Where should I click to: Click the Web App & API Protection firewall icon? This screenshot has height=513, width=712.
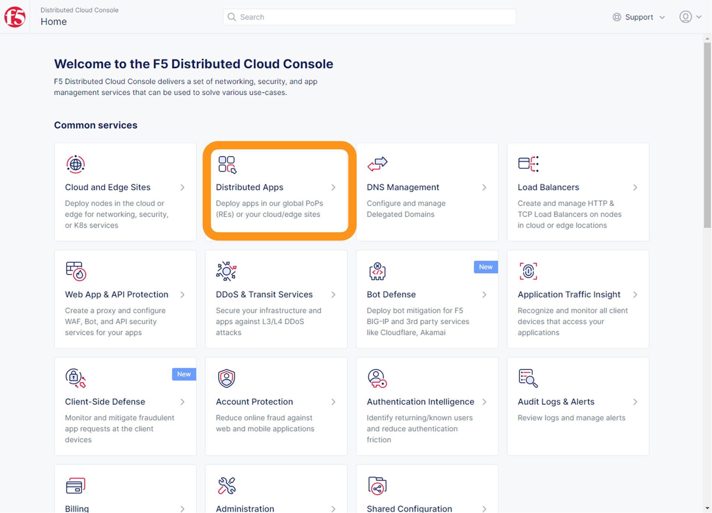(x=76, y=271)
